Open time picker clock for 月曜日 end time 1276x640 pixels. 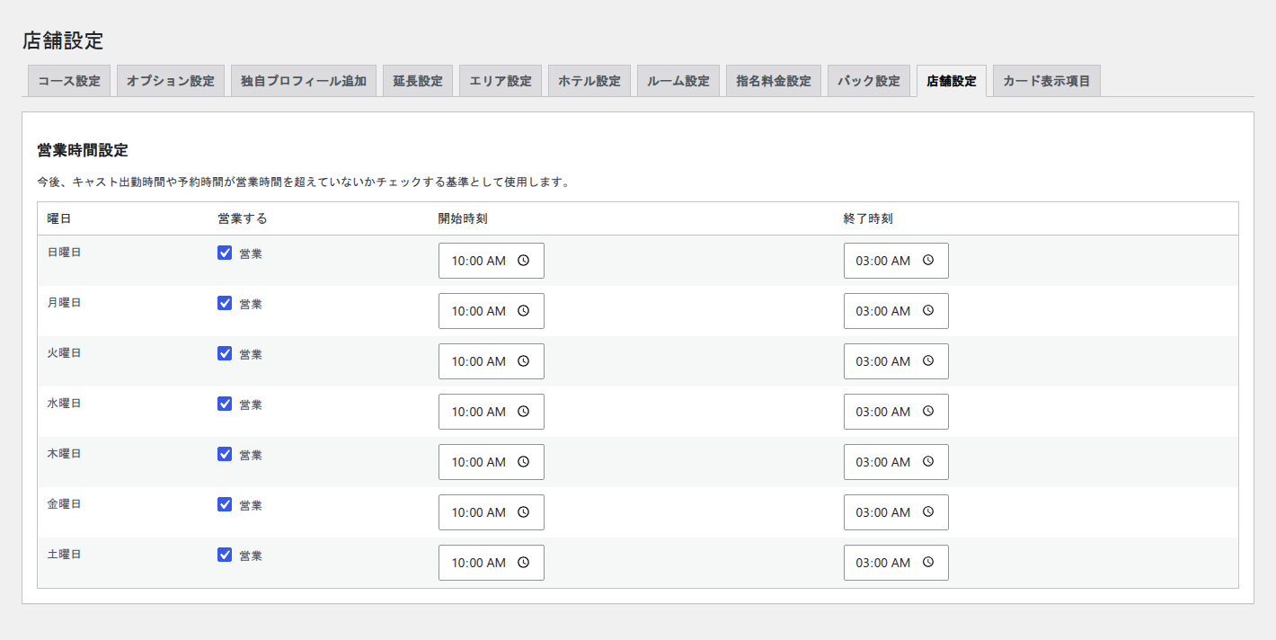[x=928, y=311]
